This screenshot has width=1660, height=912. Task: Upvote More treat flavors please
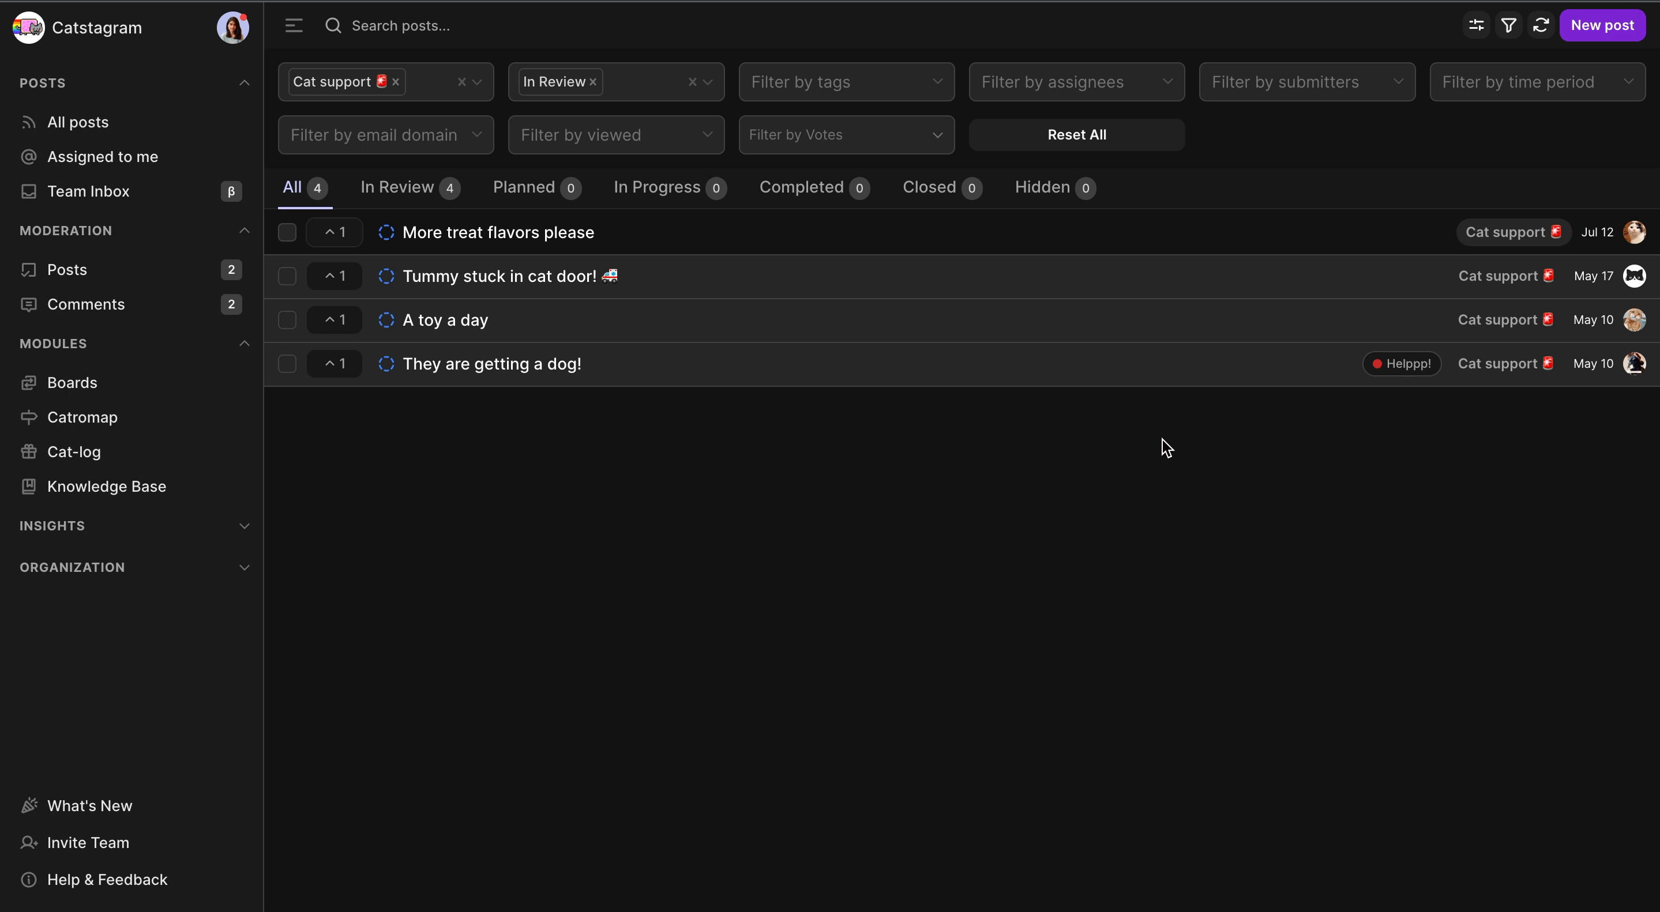tap(335, 232)
